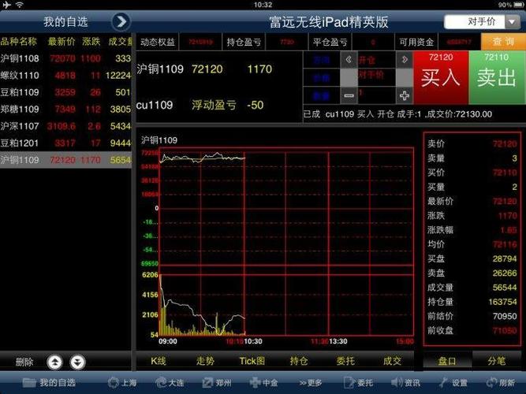This screenshot has width=526, height=394.
Task: Select the 分笔 tab
Action: 497,361
